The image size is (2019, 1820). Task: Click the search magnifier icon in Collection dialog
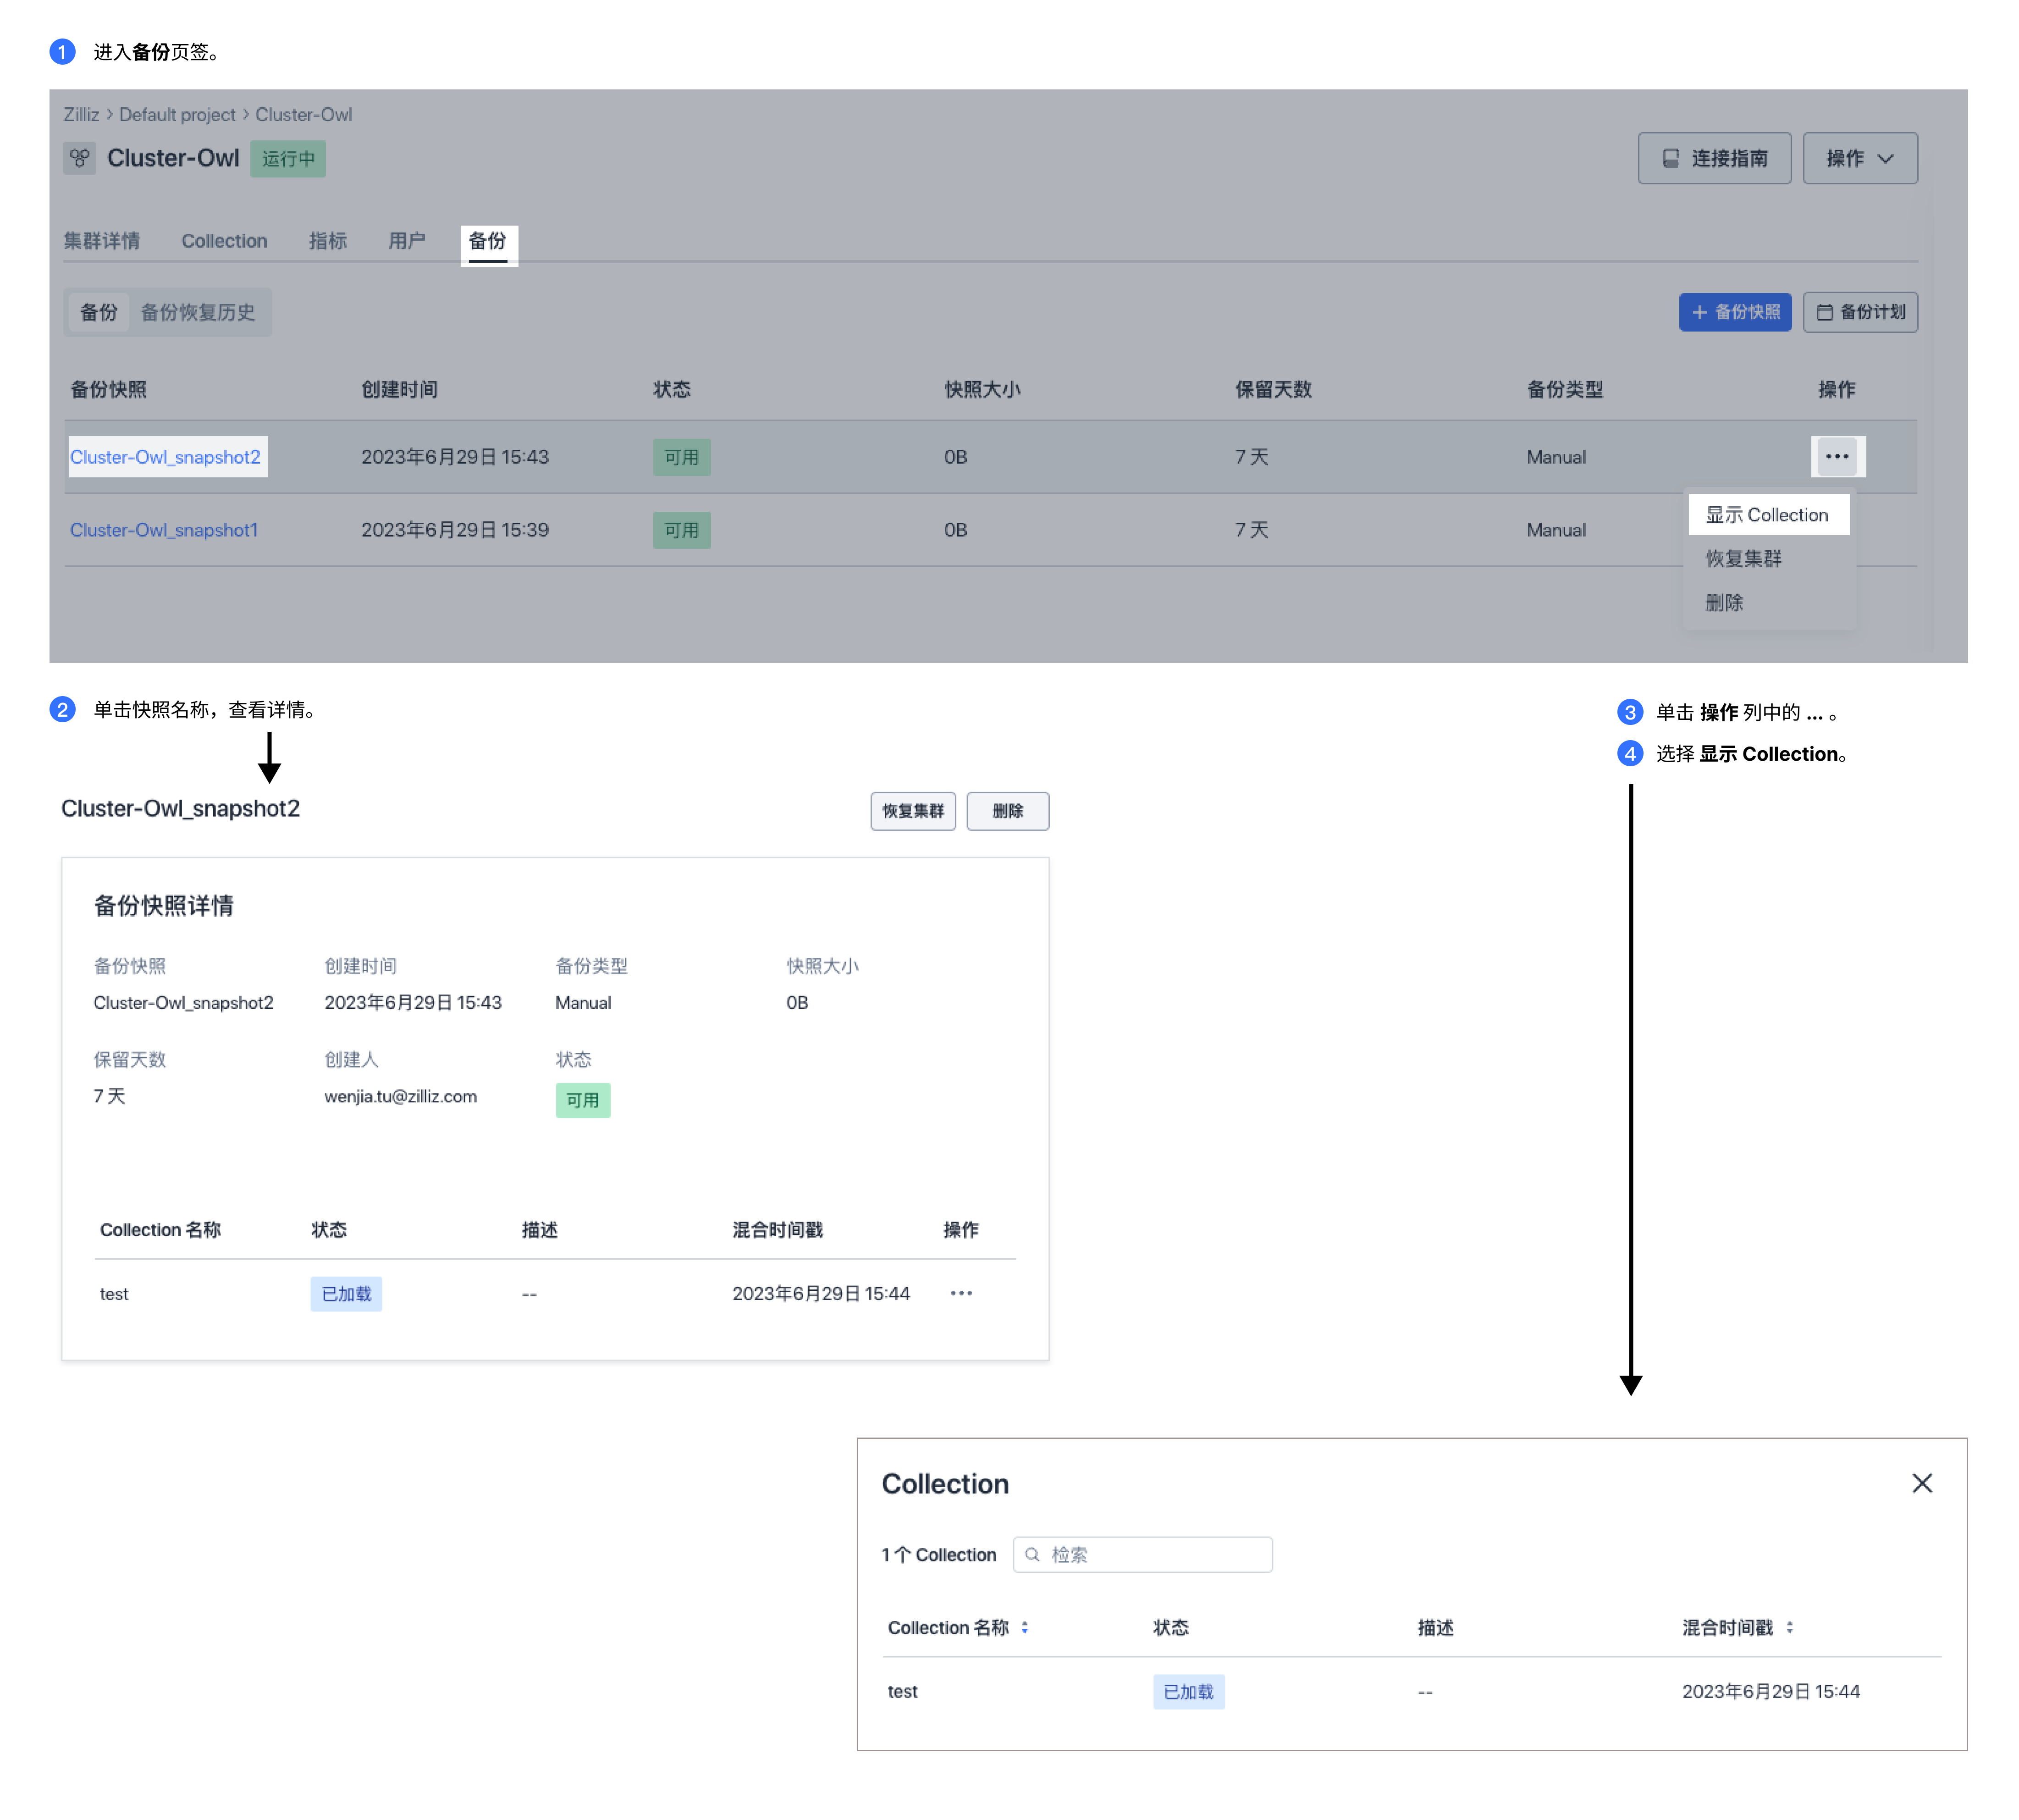(1032, 1555)
